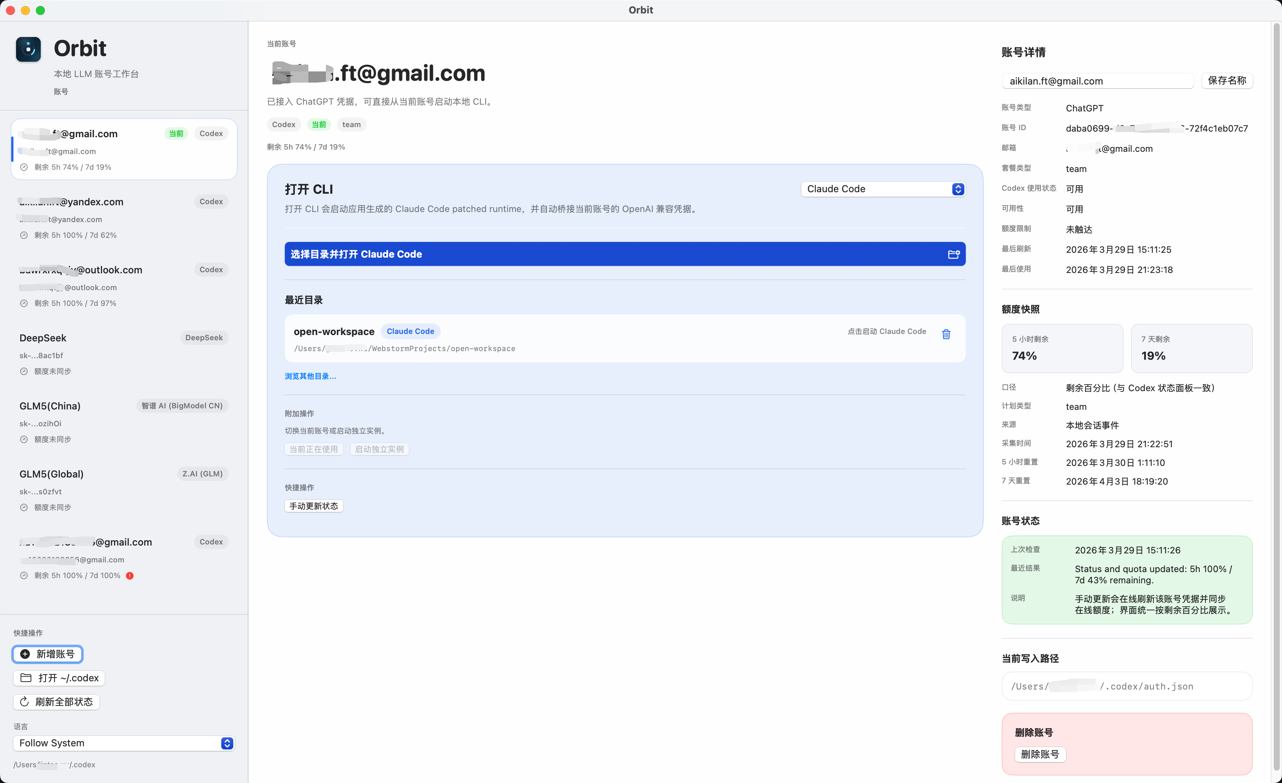Click red warning badge on last gmail account

pyautogui.click(x=130, y=576)
